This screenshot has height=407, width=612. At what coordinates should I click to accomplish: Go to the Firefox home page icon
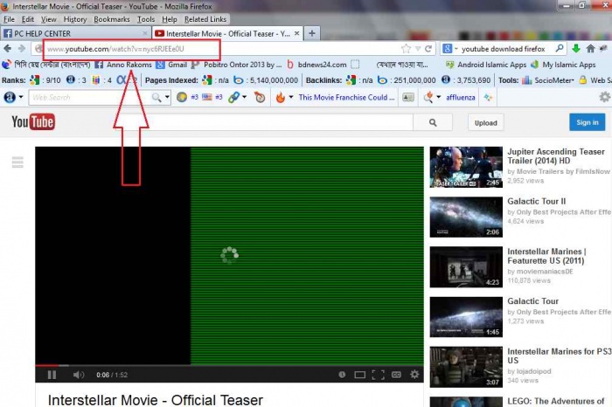(x=590, y=48)
